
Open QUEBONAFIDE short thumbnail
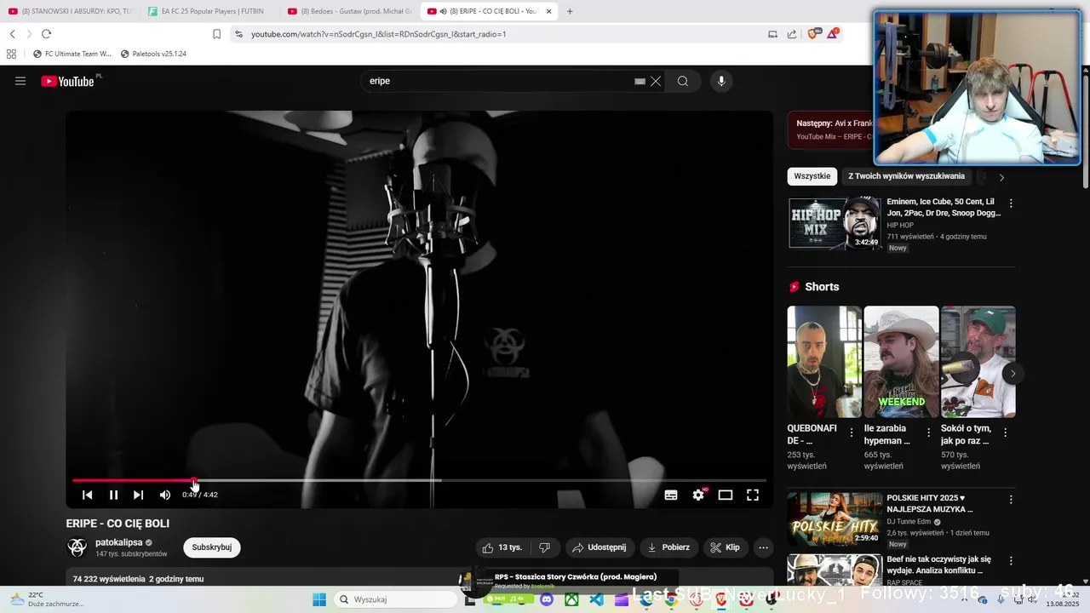824,362
